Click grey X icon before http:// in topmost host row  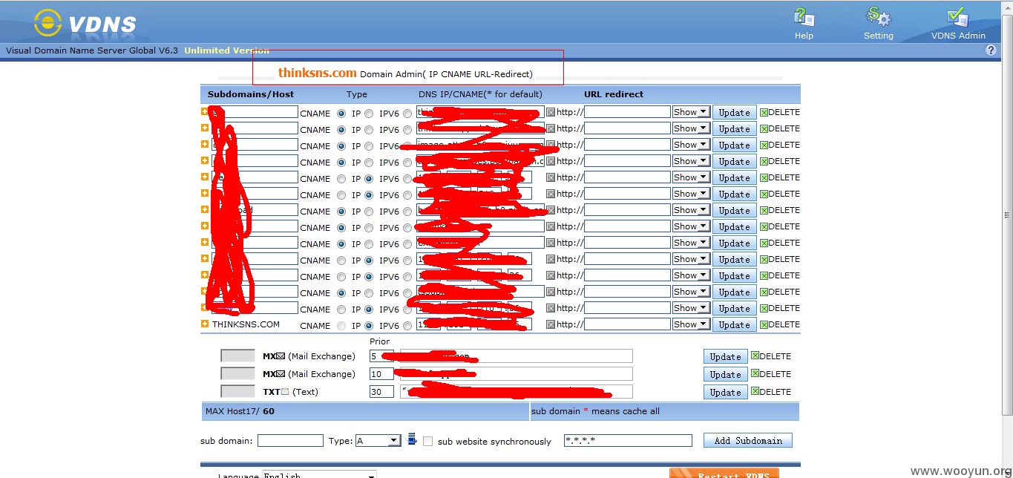(x=551, y=112)
